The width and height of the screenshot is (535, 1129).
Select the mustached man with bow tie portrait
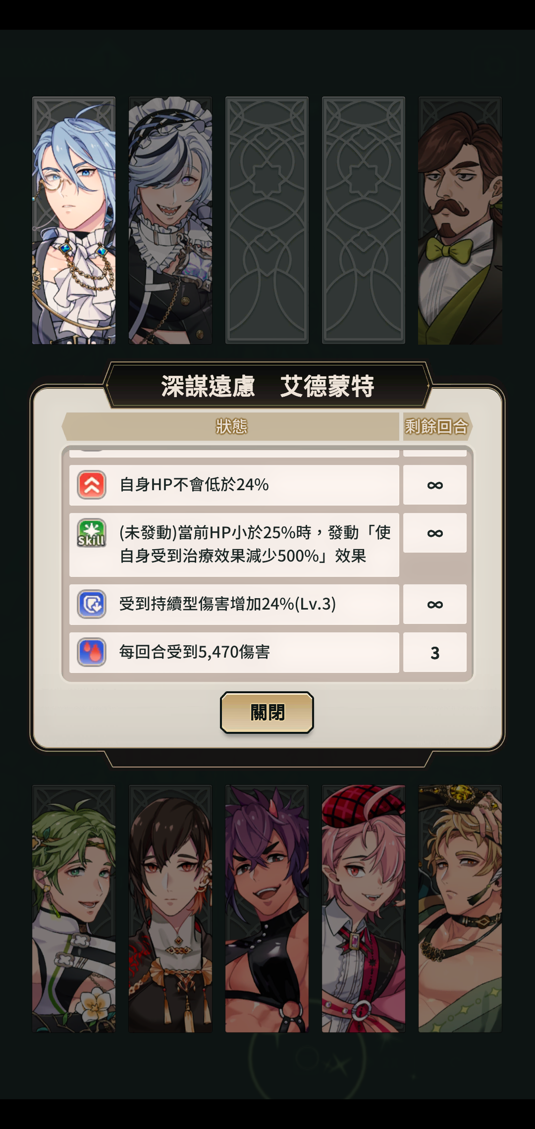point(460,220)
